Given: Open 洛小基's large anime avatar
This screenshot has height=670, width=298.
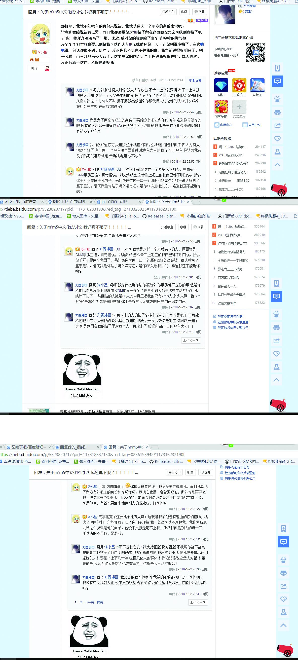Looking at the screenshot, I should (40, 34).
